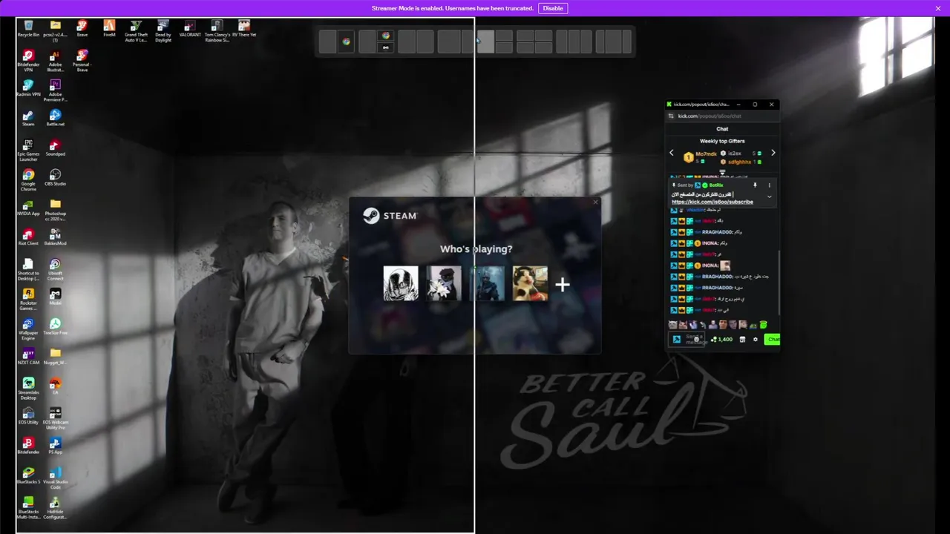Open Bitdefender VPN desktop icon

28,61
